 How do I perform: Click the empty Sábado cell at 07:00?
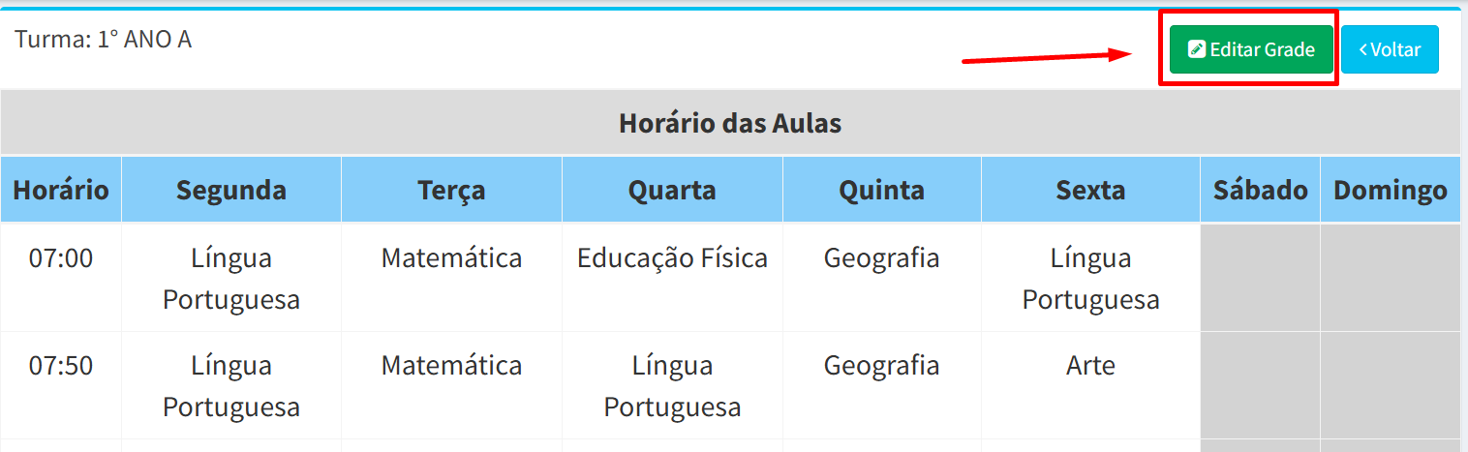1260,278
